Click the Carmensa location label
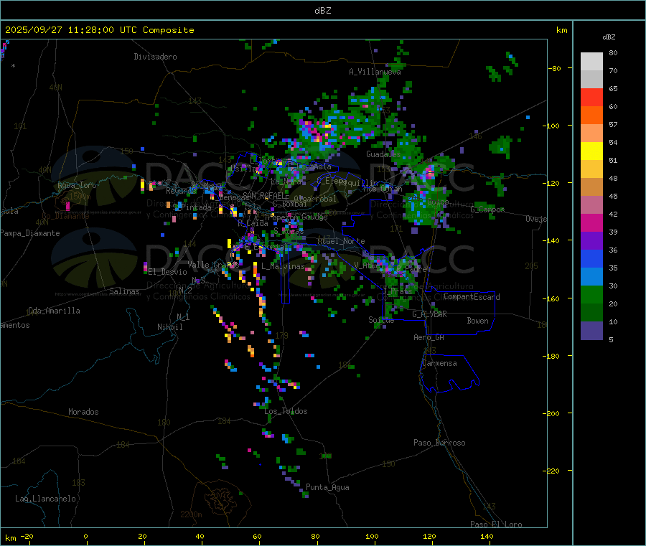This screenshot has height=546, width=646. tap(439, 363)
